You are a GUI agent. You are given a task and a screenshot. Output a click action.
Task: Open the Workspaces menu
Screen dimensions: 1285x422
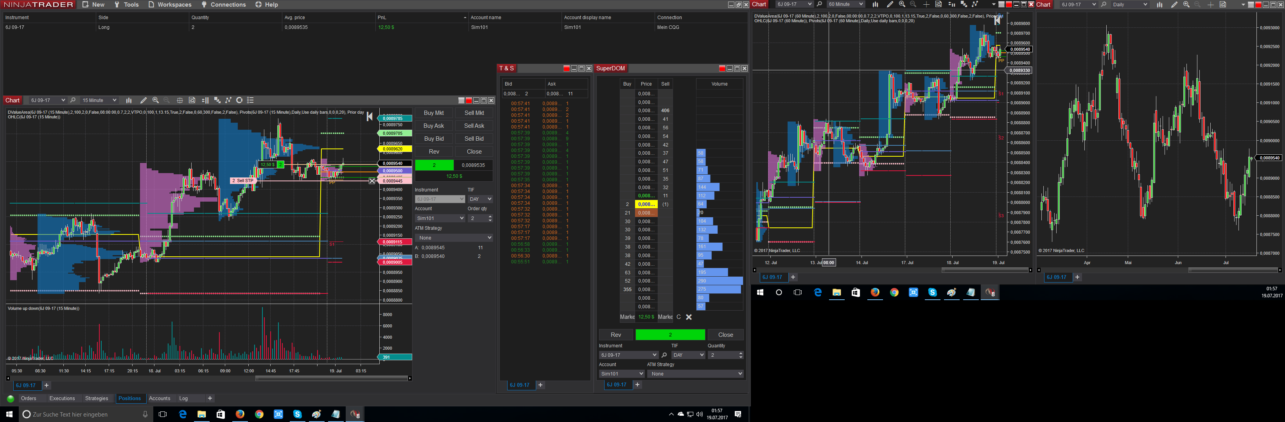pyautogui.click(x=170, y=4)
